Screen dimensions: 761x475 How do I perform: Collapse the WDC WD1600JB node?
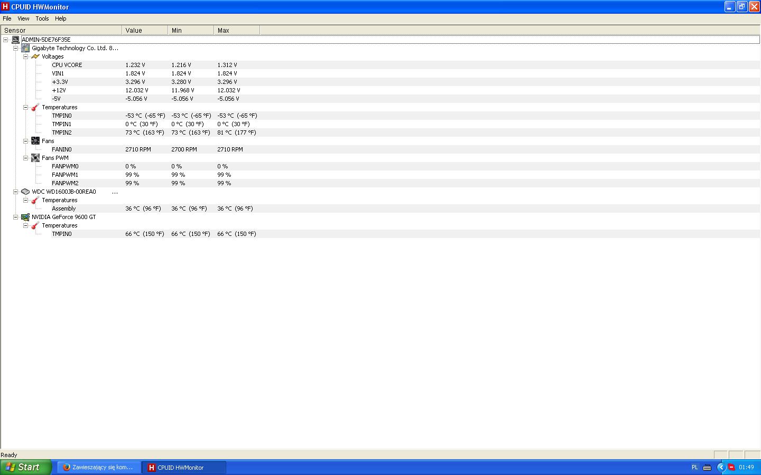coord(16,192)
